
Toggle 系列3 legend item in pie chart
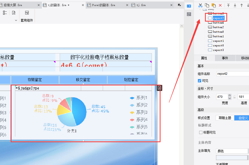pyautogui.click(x=139, y=112)
